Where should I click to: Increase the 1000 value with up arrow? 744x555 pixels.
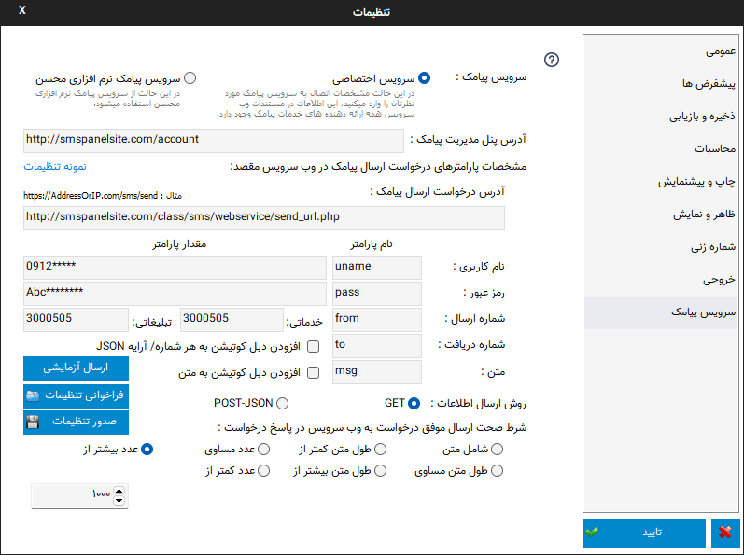(x=119, y=491)
